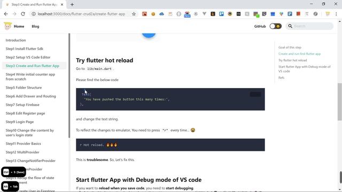This screenshot has height=192, width=342.
Task: Open the extension with the New badge
Action: (x=187, y=14)
